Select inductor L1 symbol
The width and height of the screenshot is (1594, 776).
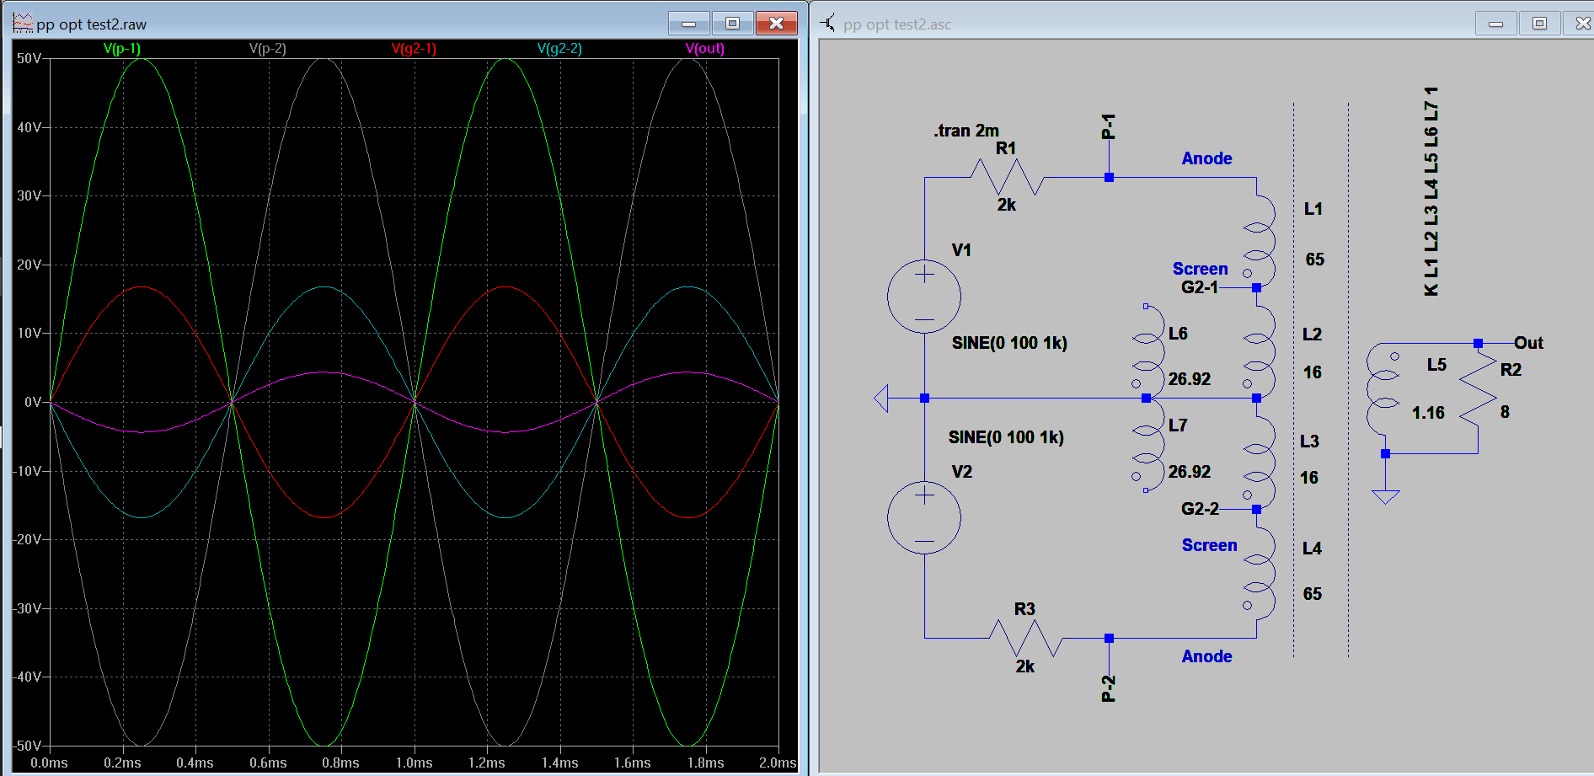pyautogui.click(x=1260, y=242)
